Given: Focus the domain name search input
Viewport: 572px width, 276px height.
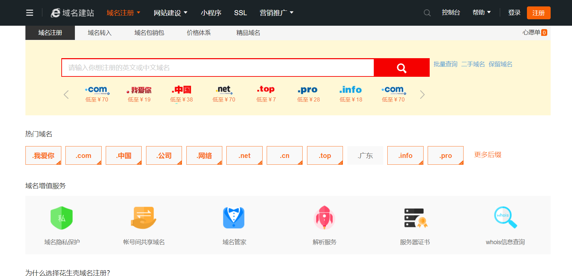Looking at the screenshot, I should pos(218,68).
